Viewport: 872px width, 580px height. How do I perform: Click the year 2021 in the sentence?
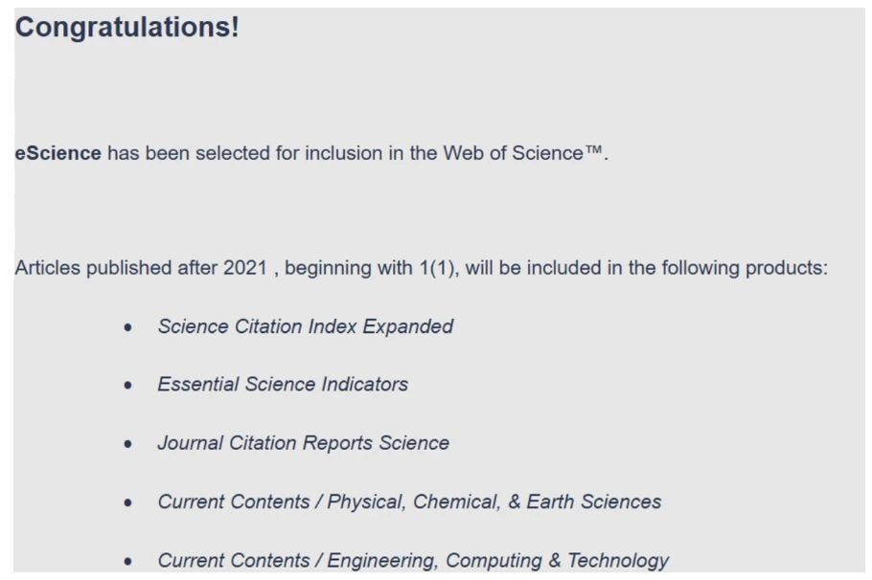[x=245, y=268]
